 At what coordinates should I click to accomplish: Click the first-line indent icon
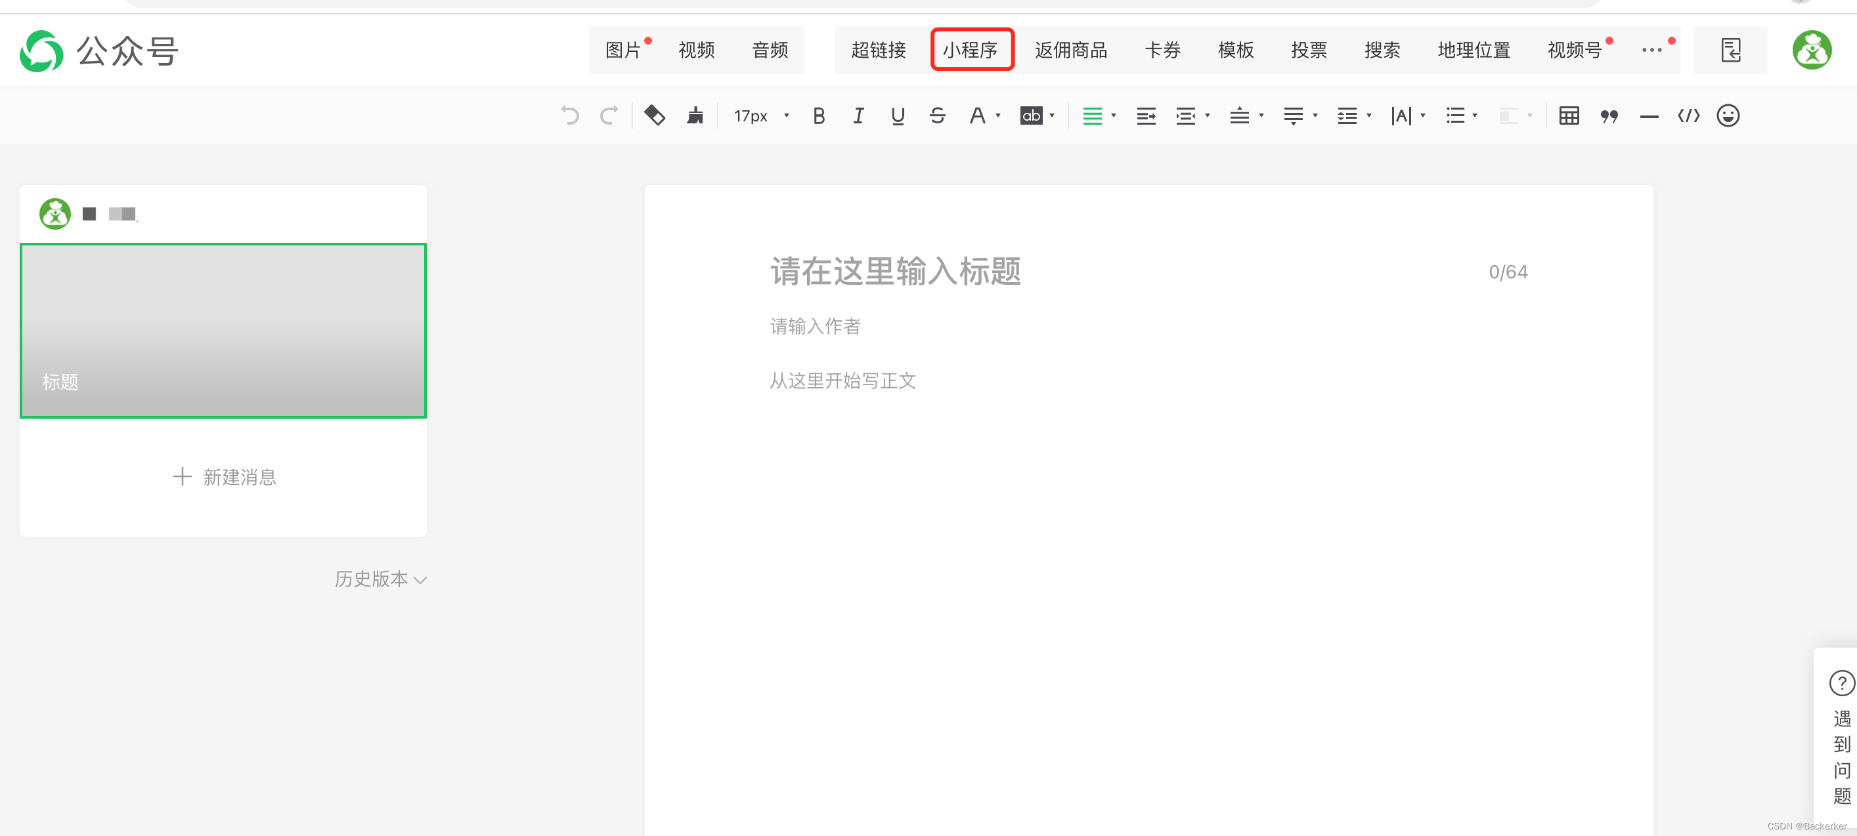pos(1147,115)
